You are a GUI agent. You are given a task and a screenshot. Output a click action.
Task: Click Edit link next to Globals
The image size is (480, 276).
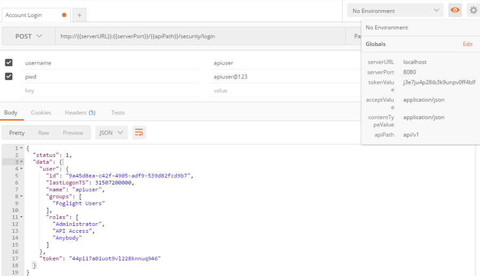click(467, 44)
